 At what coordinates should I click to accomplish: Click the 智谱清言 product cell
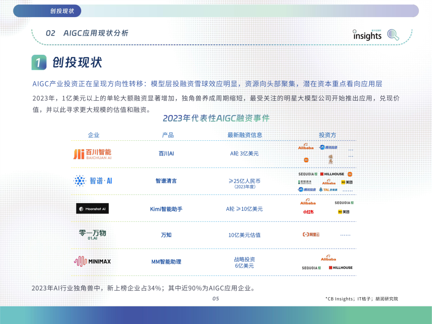click(166, 181)
